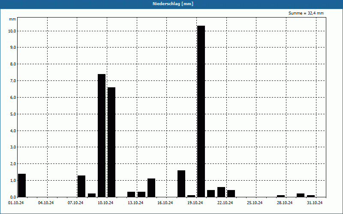Click the y-axis value 8,0
343x214 pixels.
(13, 64)
